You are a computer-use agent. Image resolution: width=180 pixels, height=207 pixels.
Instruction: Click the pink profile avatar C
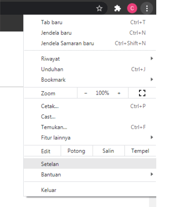click(132, 8)
